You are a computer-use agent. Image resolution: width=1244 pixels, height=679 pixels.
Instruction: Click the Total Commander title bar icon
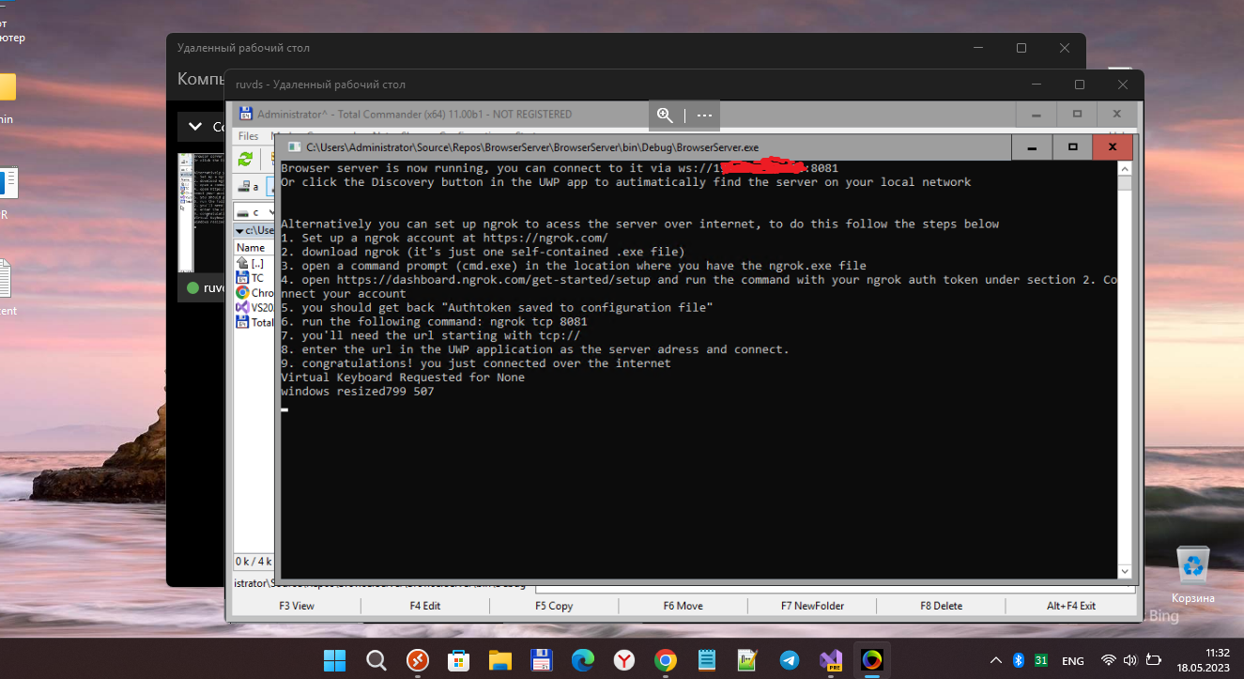coord(246,115)
